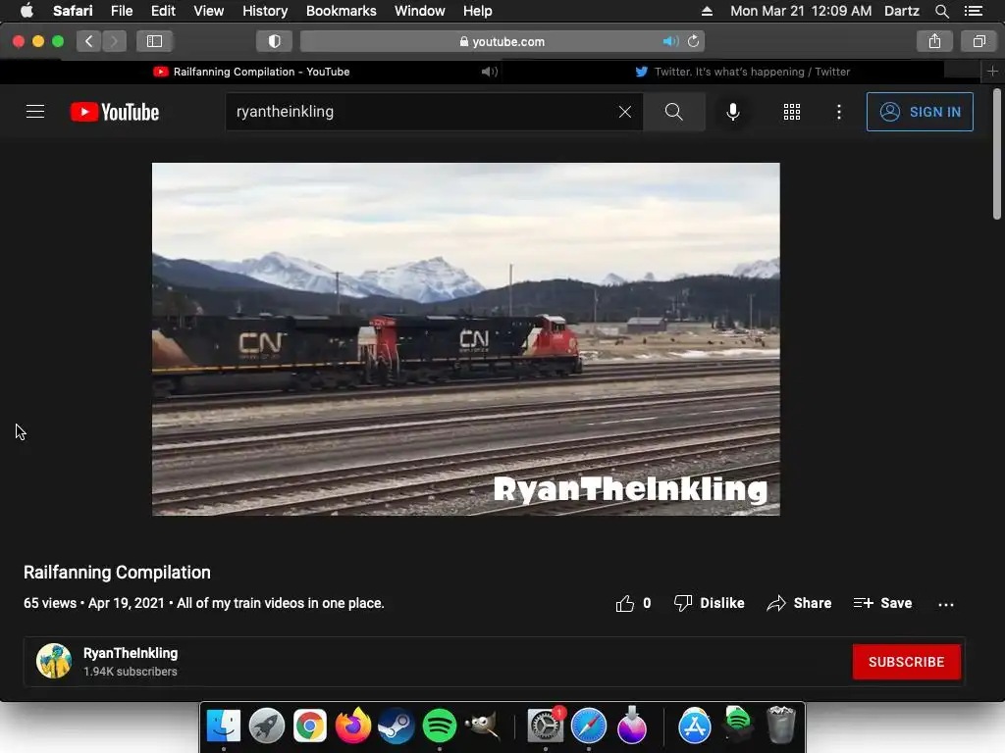
Task: Open the YouTube guide hamburger menu
Action: point(35,112)
